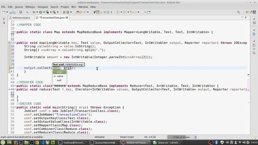Click the error marker on line 40
The image size is (258, 145).
tap(9, 68)
